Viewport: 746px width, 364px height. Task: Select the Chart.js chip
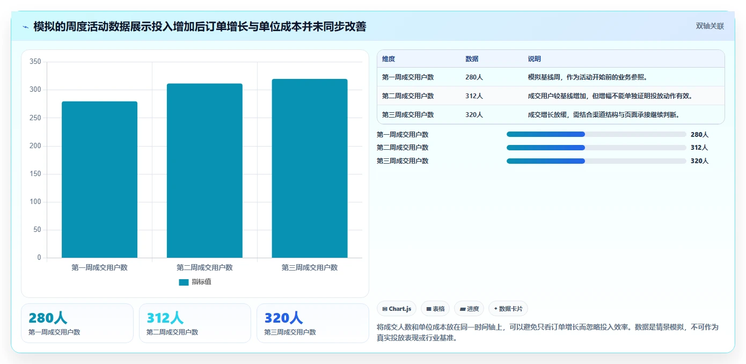(x=397, y=309)
